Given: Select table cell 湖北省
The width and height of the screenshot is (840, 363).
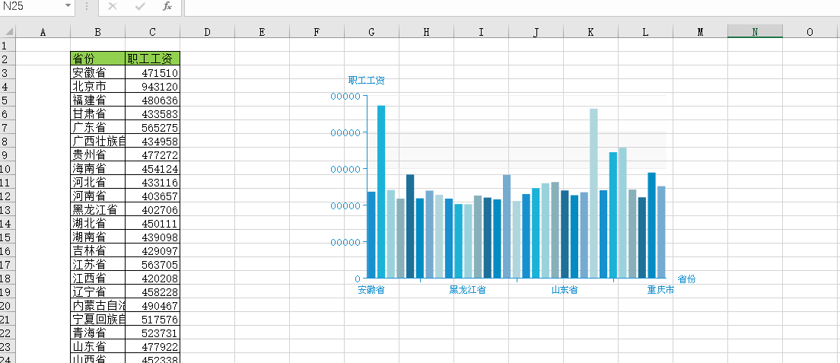Looking at the screenshot, I should (x=97, y=223).
